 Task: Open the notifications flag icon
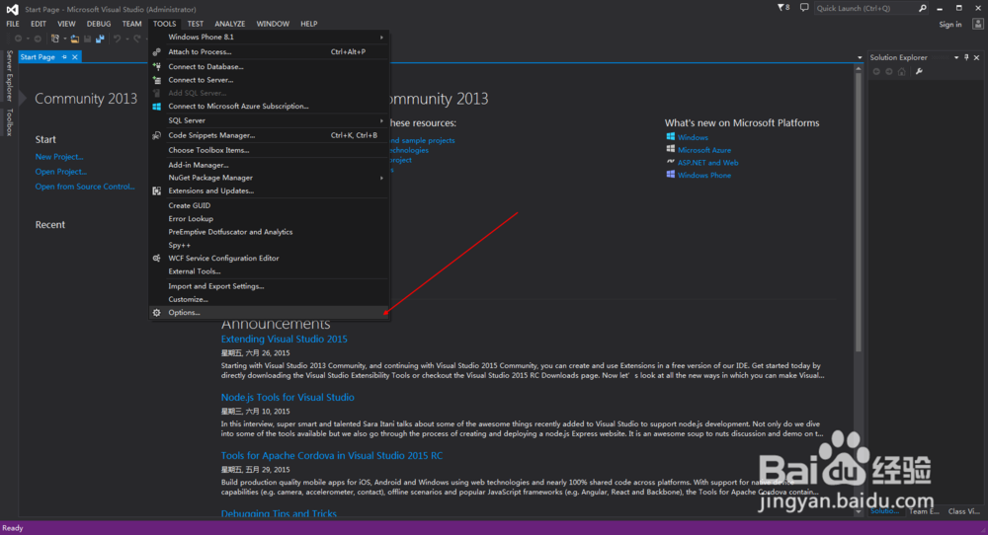click(x=782, y=8)
